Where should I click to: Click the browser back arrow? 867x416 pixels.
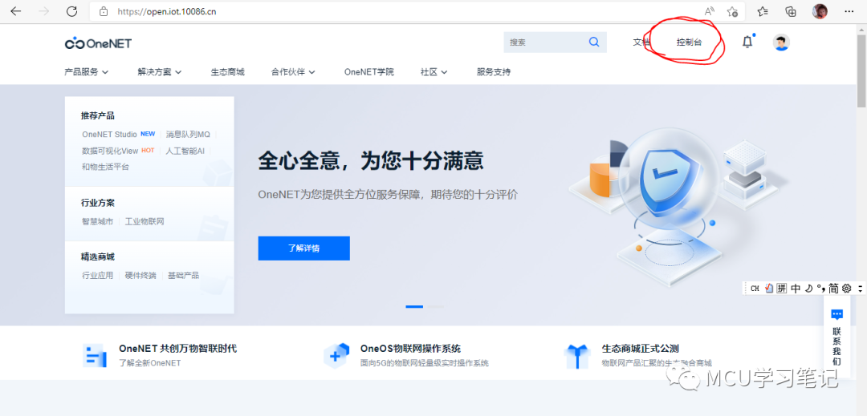click(15, 11)
